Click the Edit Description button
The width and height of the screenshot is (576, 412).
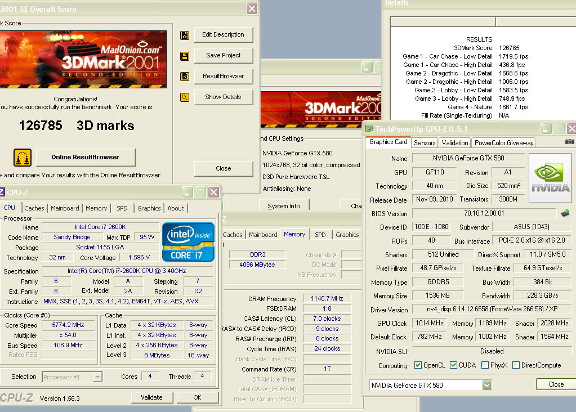(x=224, y=34)
